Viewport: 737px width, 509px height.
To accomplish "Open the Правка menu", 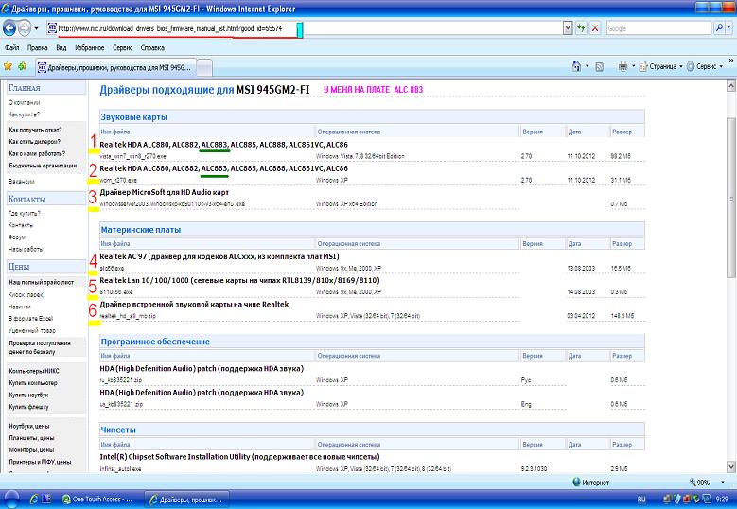I will pyautogui.click(x=37, y=47).
